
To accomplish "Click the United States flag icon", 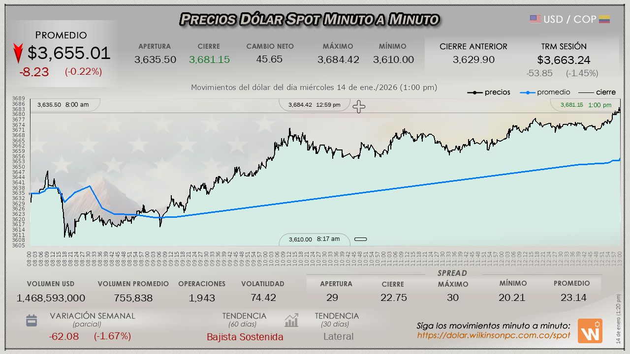I will (535, 19).
